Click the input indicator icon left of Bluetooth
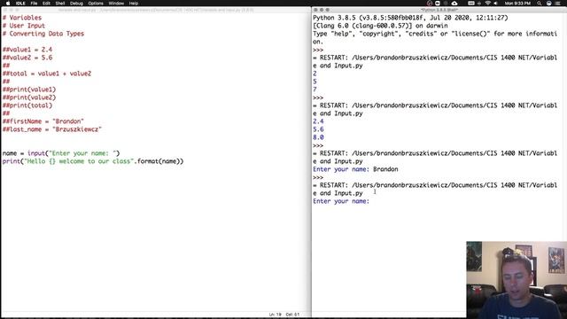The image size is (567, 319). point(471,4)
